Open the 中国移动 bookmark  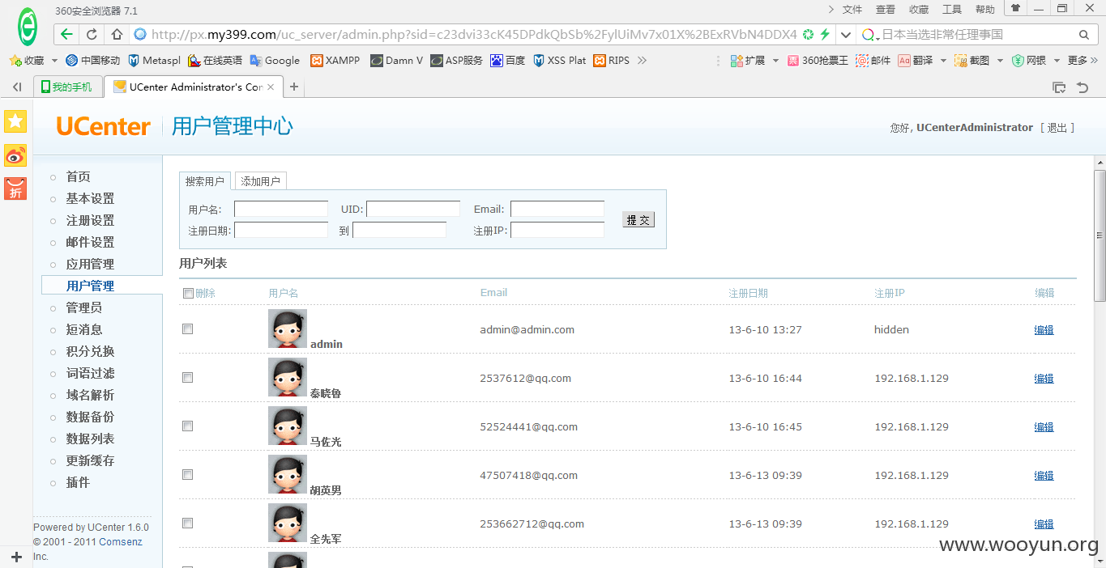(92, 61)
